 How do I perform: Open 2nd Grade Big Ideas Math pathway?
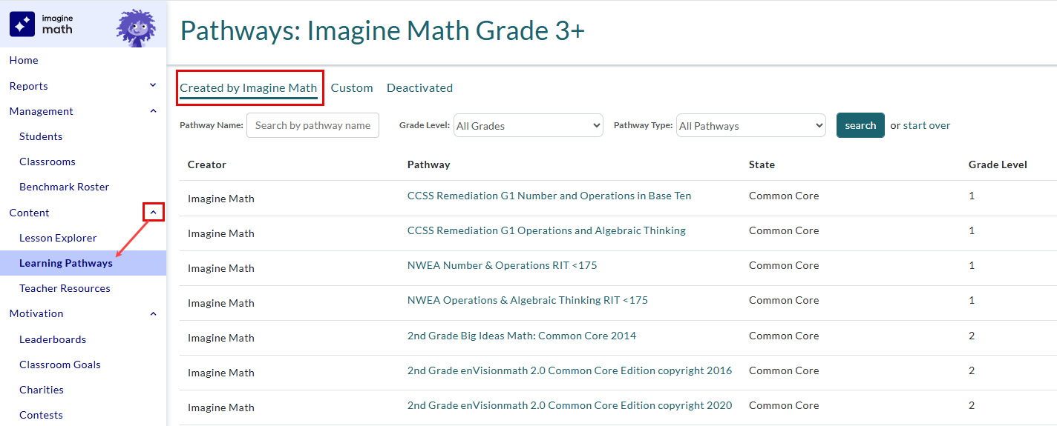522,336
